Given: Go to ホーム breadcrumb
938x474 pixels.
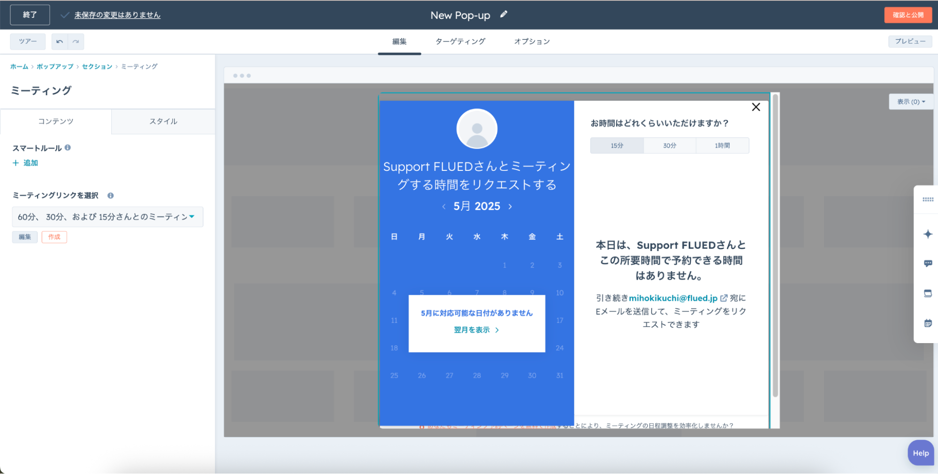Looking at the screenshot, I should [x=19, y=67].
